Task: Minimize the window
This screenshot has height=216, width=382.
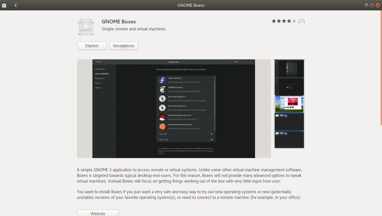Action: tap(367, 5)
